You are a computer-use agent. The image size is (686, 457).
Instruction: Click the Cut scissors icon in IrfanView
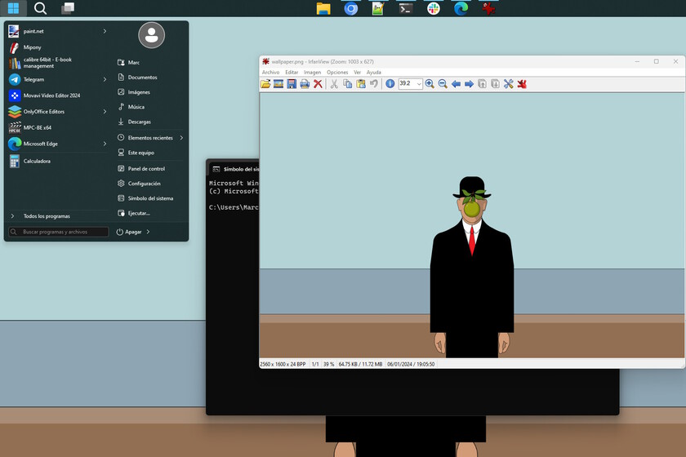[x=334, y=84]
